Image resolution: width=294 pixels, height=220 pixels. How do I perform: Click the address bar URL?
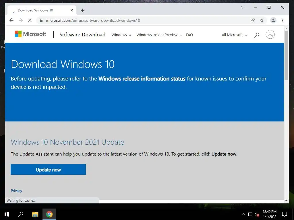[x=93, y=20]
